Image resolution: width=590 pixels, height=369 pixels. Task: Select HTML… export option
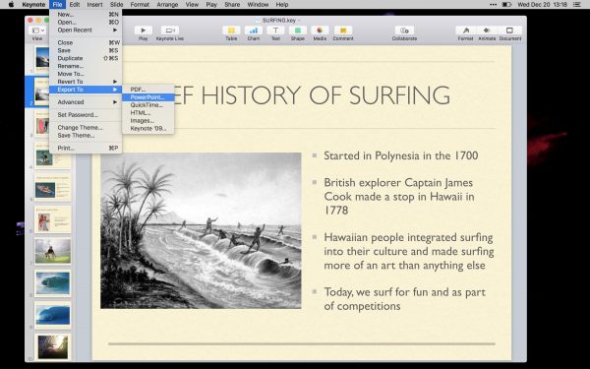(x=148, y=112)
